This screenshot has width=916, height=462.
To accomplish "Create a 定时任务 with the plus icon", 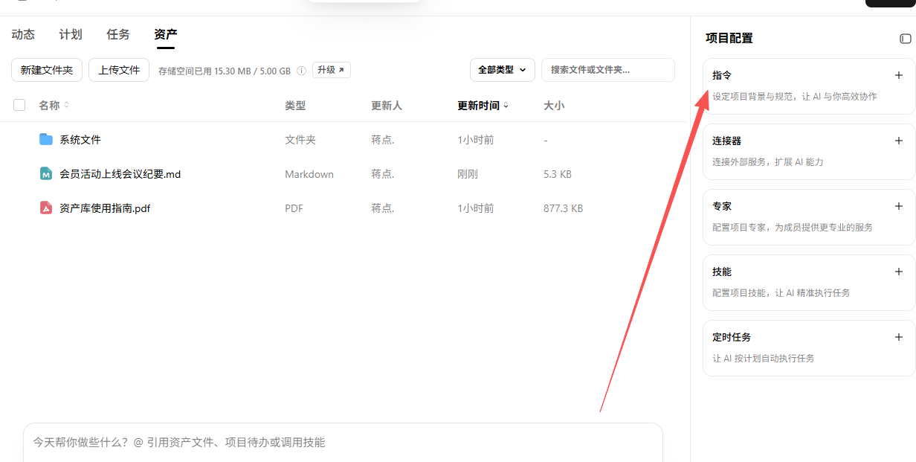I will pyautogui.click(x=899, y=337).
